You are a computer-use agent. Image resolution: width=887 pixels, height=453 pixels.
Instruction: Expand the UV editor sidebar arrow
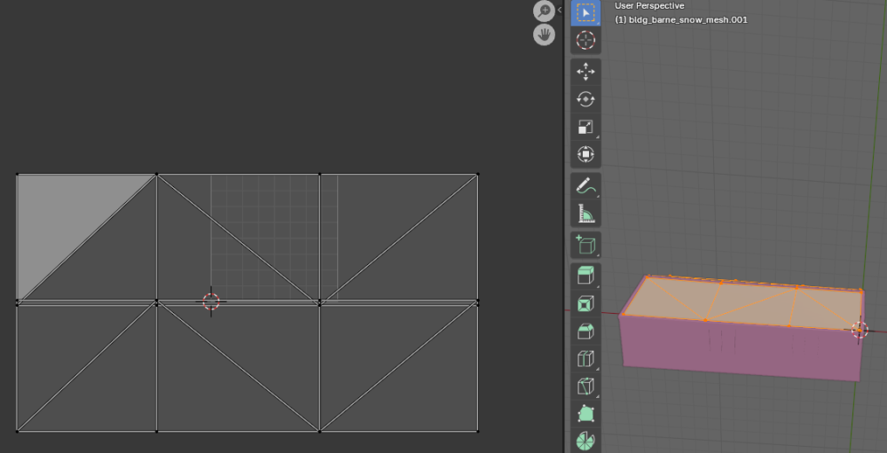click(560, 10)
